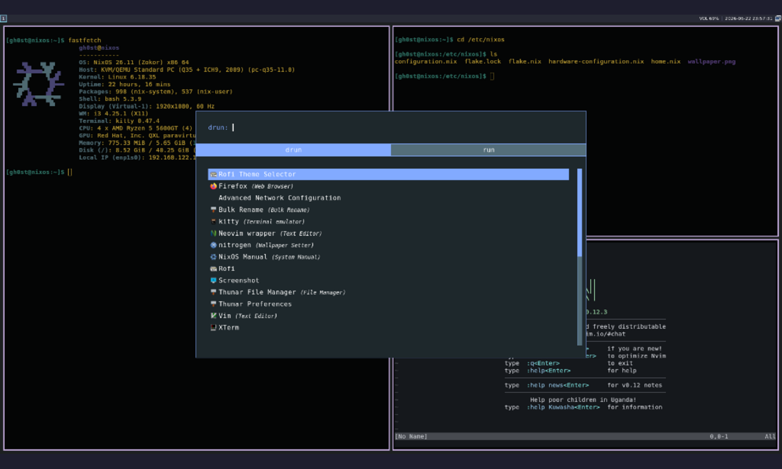
Task: Click ":help news<Enter>" in Neovim
Action: click(x=558, y=385)
